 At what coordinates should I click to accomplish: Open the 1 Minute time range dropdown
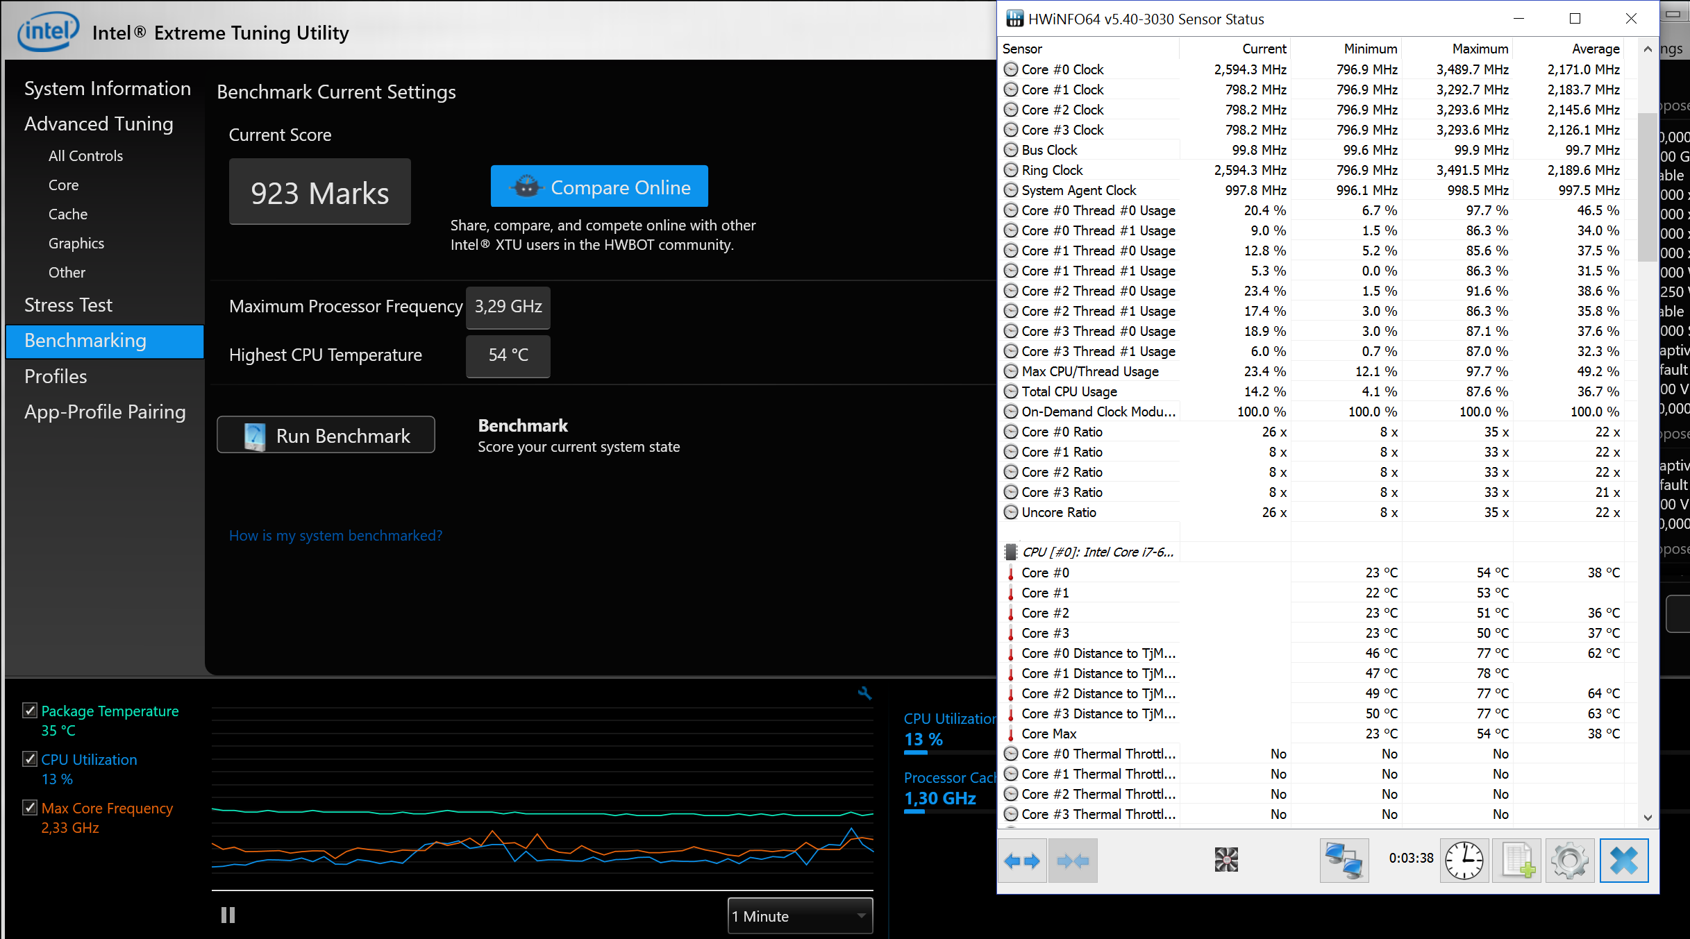point(800,916)
